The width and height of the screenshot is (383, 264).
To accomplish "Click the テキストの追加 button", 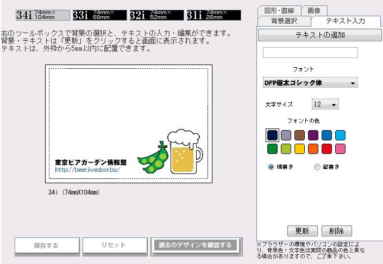I will (320, 35).
